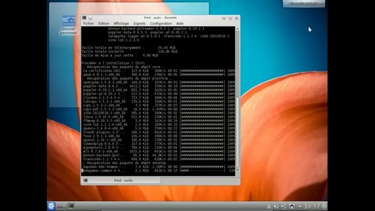Click the 'Procéder à l'installation ? [O/n]' prompt
This screenshot has height=211, width=375.
tap(113, 63)
